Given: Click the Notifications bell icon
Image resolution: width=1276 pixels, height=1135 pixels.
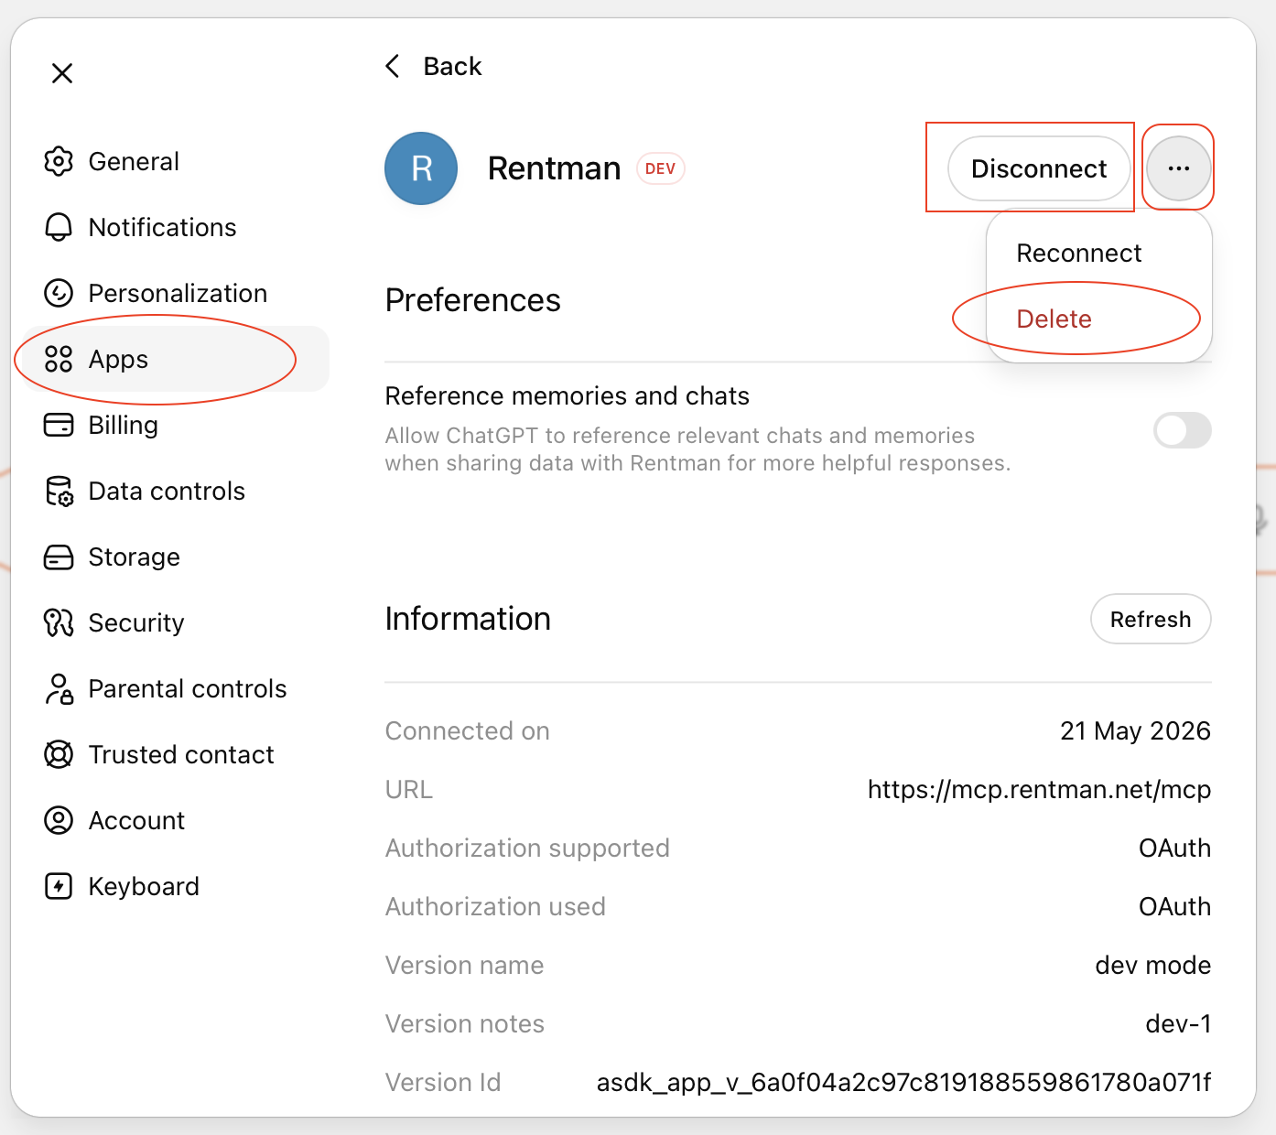Looking at the screenshot, I should click(59, 227).
